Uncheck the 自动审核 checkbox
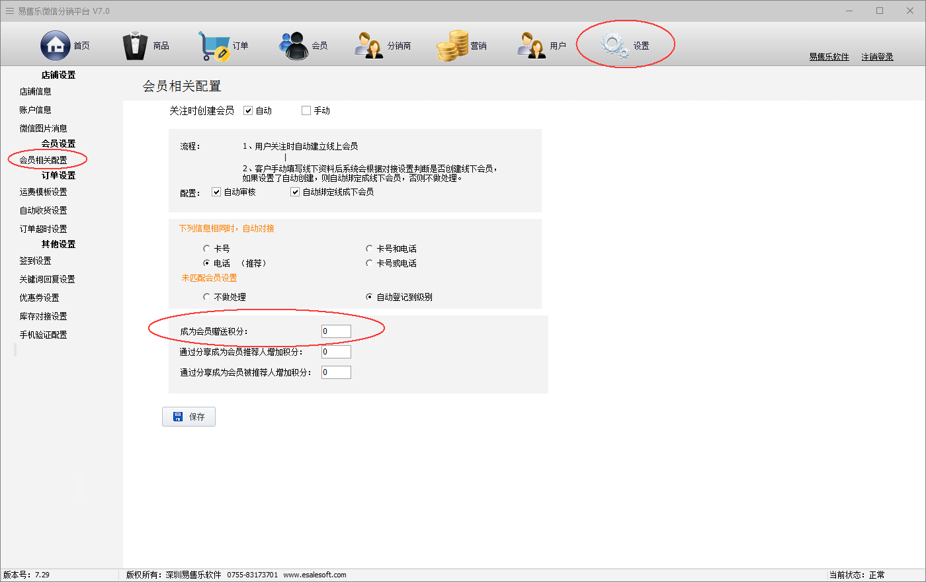Image resolution: width=926 pixels, height=582 pixels. 216,192
